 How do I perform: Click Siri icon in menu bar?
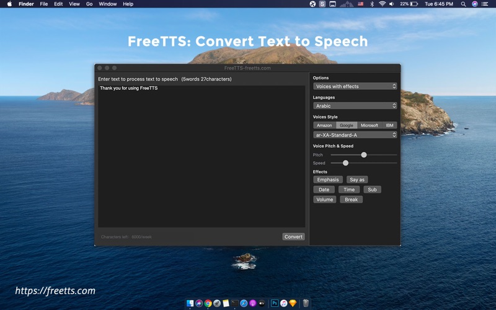pos(474,4)
